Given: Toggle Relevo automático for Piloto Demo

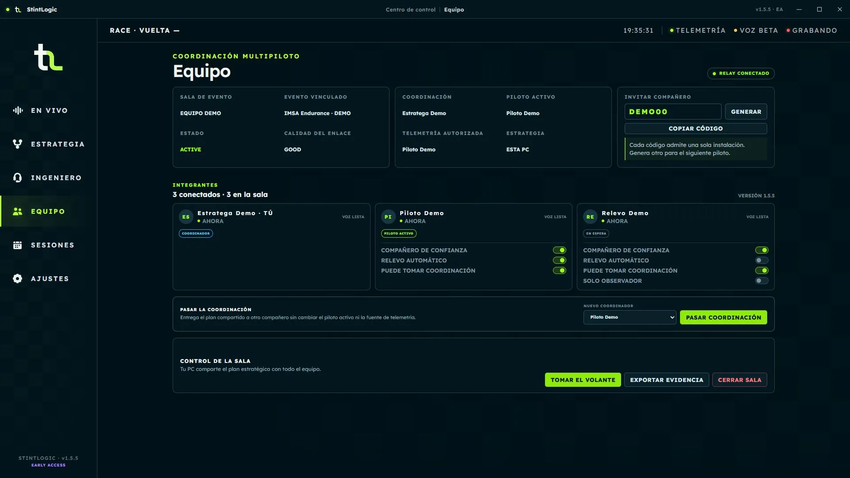Looking at the screenshot, I should [x=560, y=261].
